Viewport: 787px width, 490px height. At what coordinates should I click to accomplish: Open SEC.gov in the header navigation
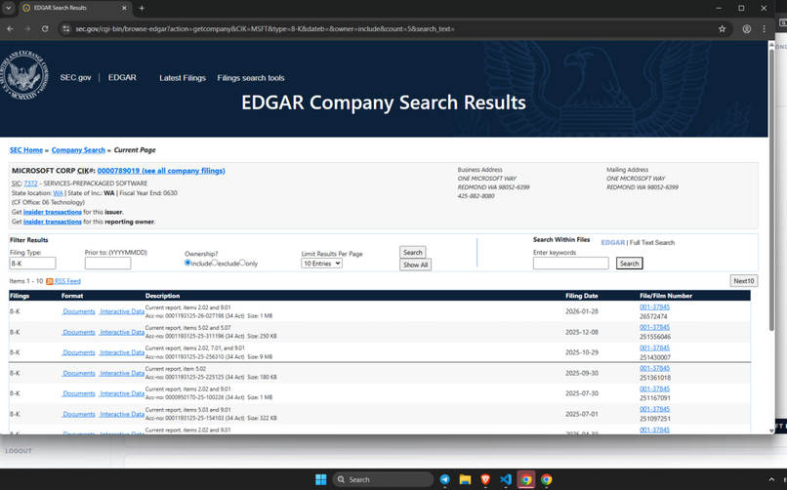(x=76, y=78)
